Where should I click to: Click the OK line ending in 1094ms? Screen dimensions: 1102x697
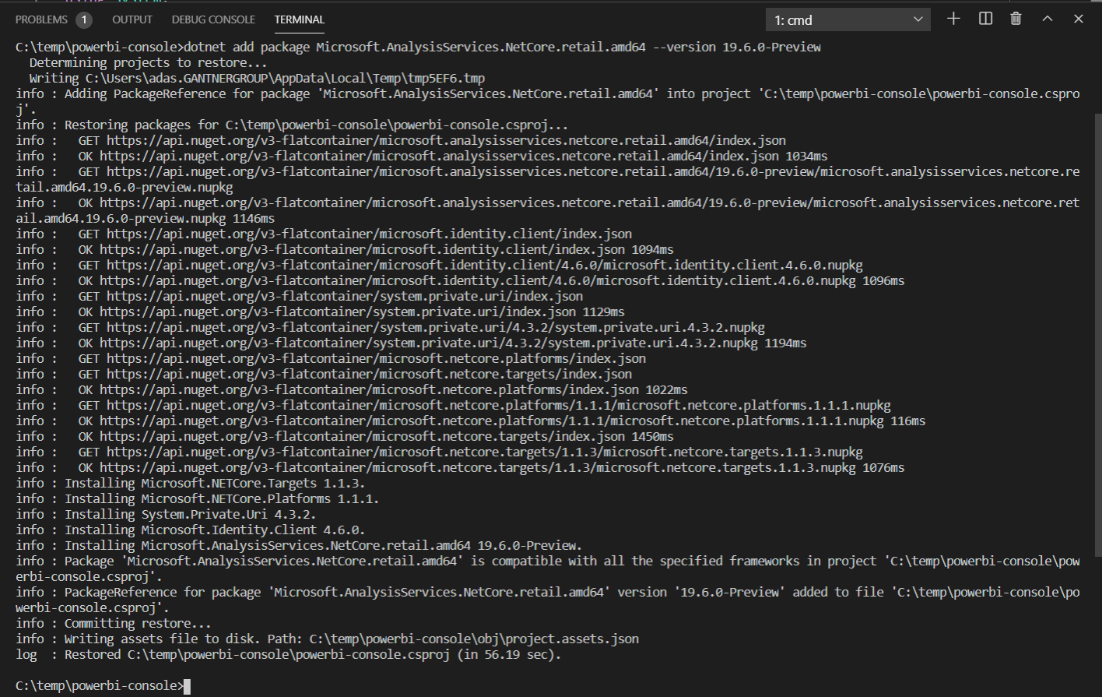tap(345, 250)
